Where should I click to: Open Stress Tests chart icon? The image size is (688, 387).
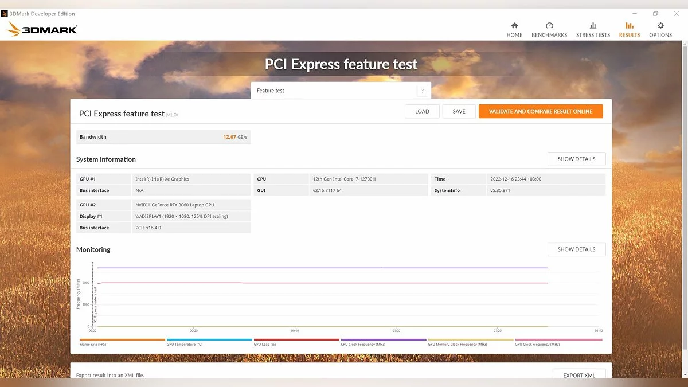593,25
